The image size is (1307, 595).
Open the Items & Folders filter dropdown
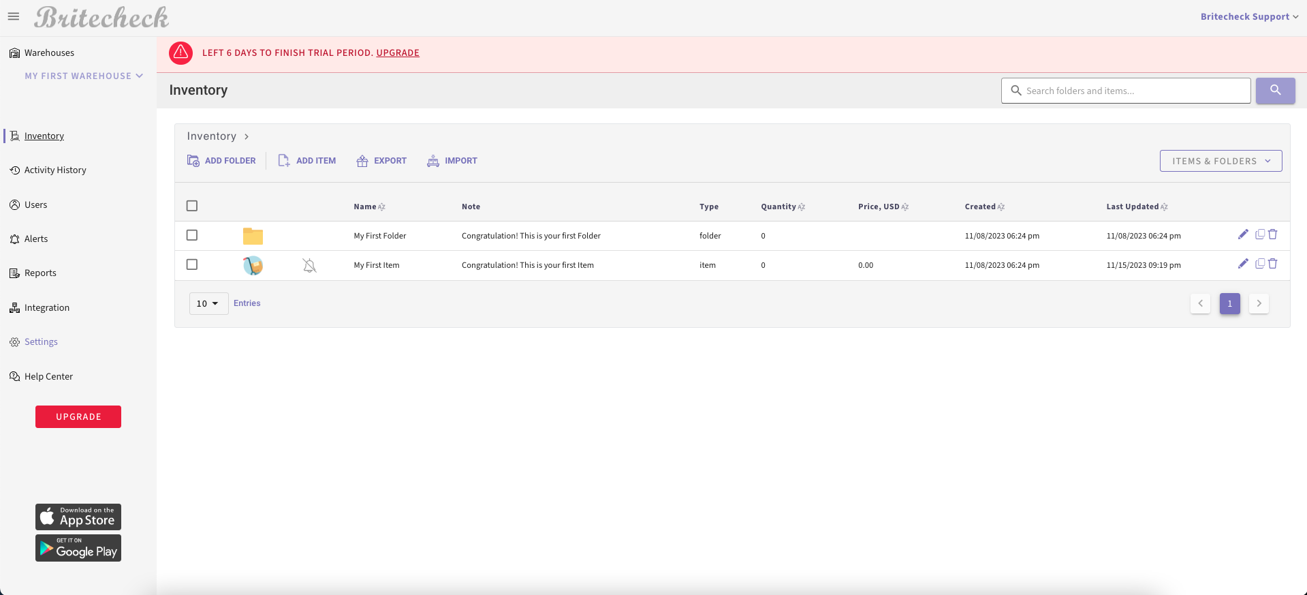1221,161
